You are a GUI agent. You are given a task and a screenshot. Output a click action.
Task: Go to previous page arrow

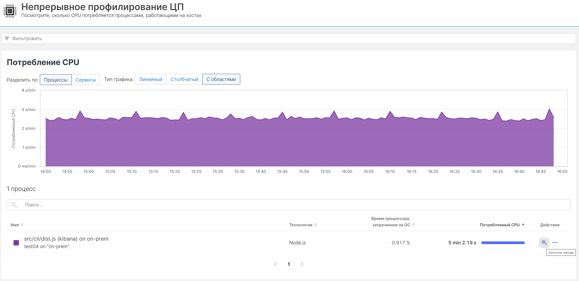point(275,264)
